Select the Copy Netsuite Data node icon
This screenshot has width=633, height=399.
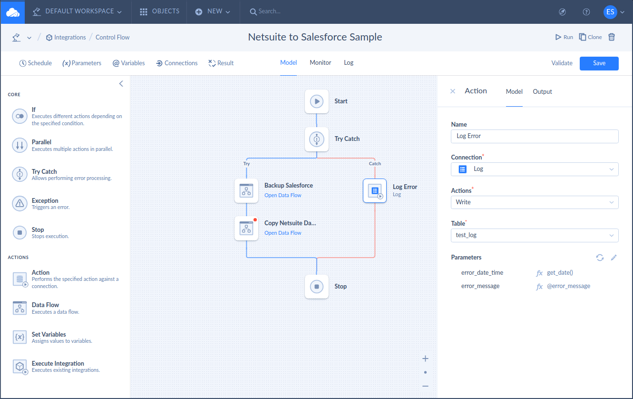(x=246, y=228)
